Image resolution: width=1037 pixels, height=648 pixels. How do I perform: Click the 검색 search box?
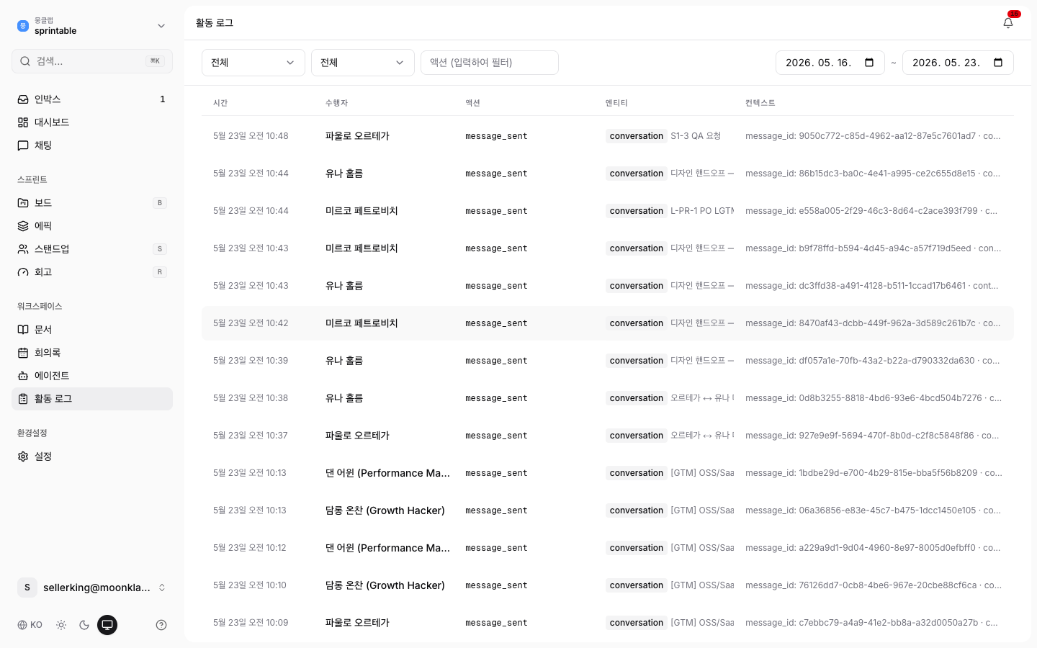click(x=92, y=61)
